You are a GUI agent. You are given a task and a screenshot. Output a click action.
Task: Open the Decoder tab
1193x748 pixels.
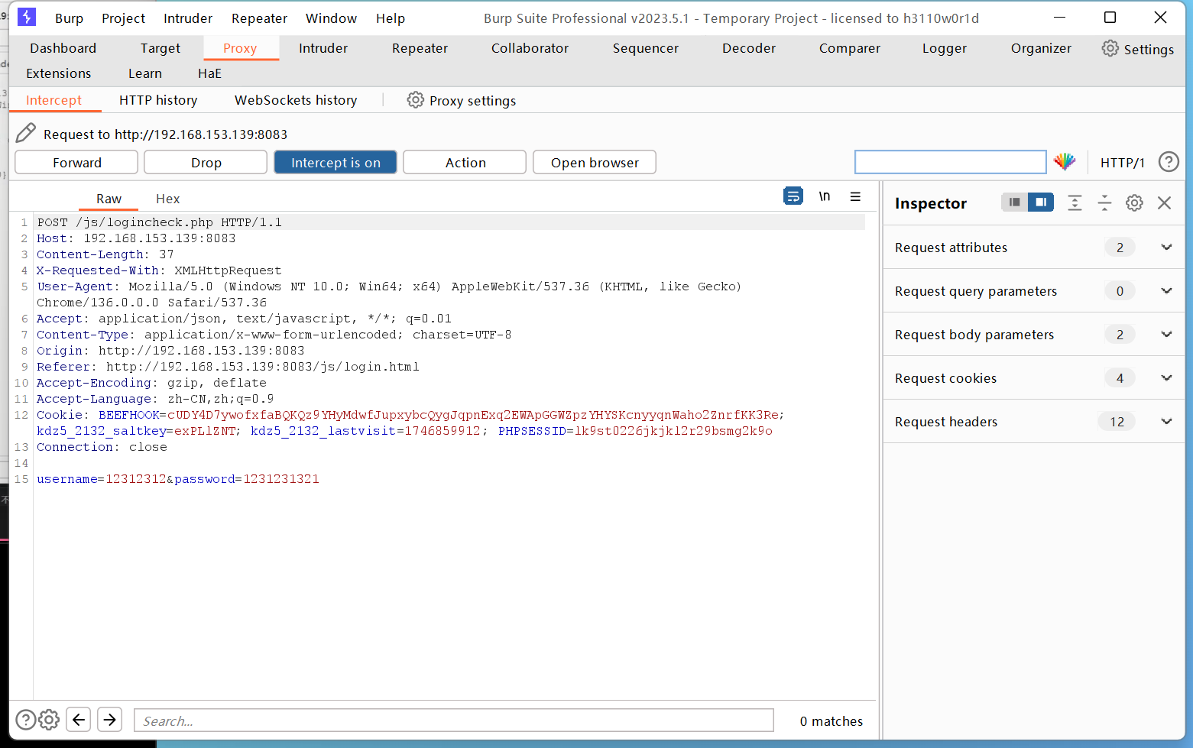pos(749,48)
